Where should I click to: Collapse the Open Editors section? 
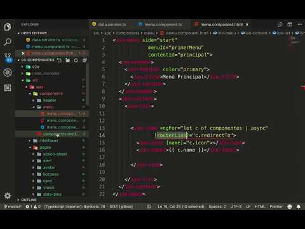coord(34,33)
